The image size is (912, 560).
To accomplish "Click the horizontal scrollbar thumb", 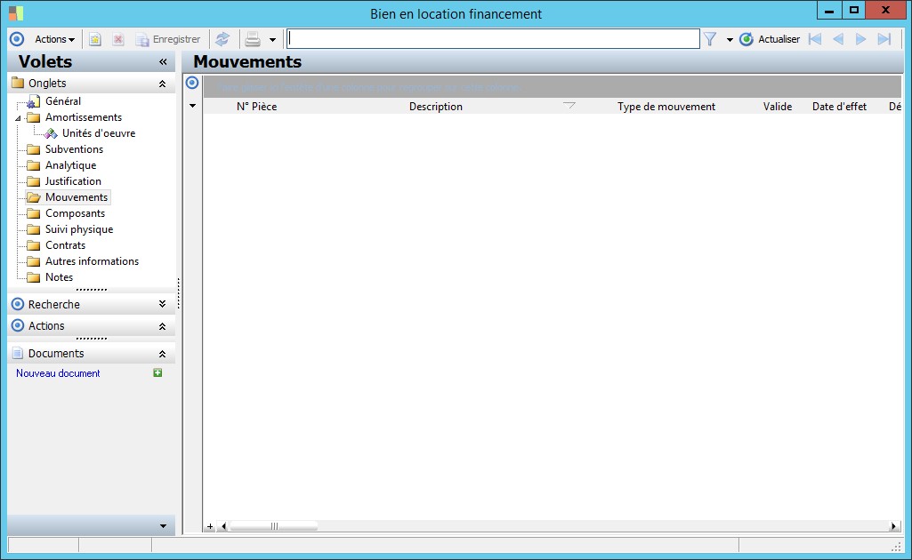I will pyautogui.click(x=273, y=527).
